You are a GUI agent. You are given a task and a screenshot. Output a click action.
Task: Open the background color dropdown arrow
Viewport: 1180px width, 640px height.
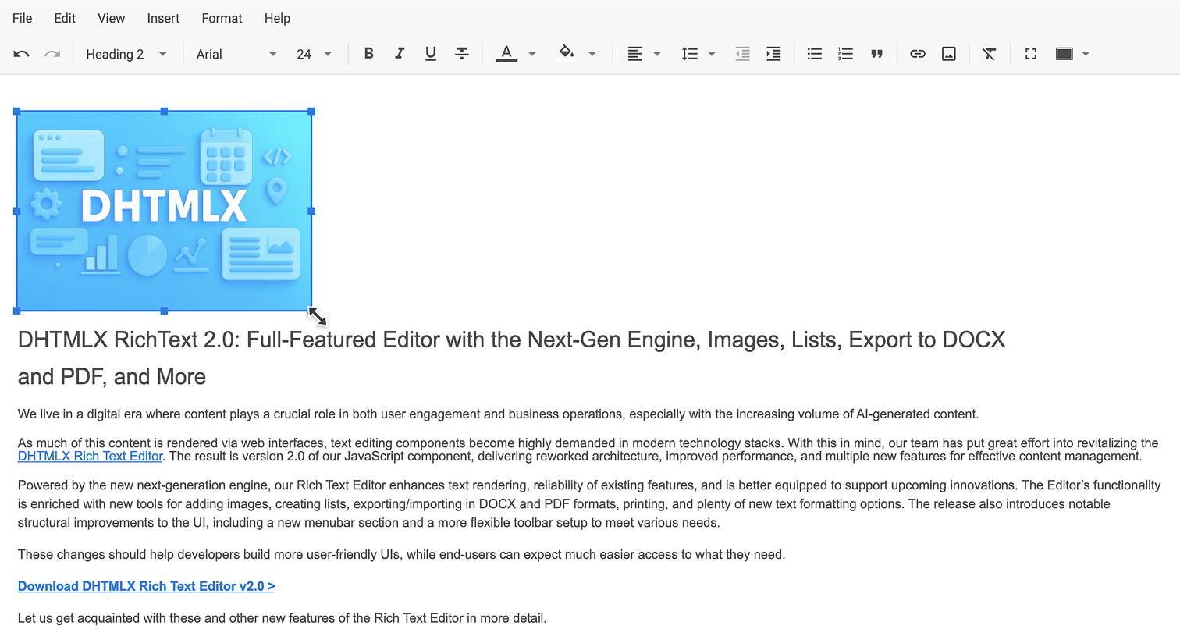click(592, 54)
